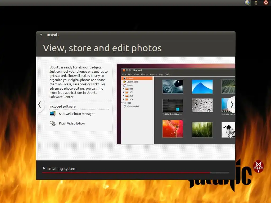Open Edit menu in the Shotwell screenshot
This screenshot has width=271, height=203.
pyautogui.click(x=130, y=74)
